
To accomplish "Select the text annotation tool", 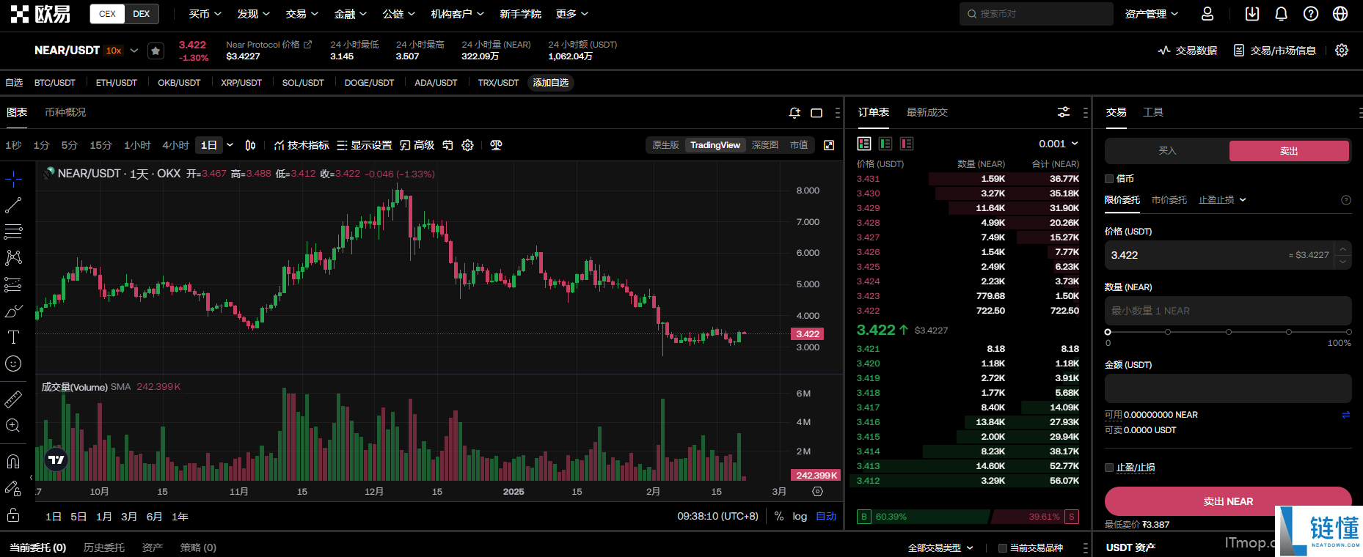I will pos(13,337).
